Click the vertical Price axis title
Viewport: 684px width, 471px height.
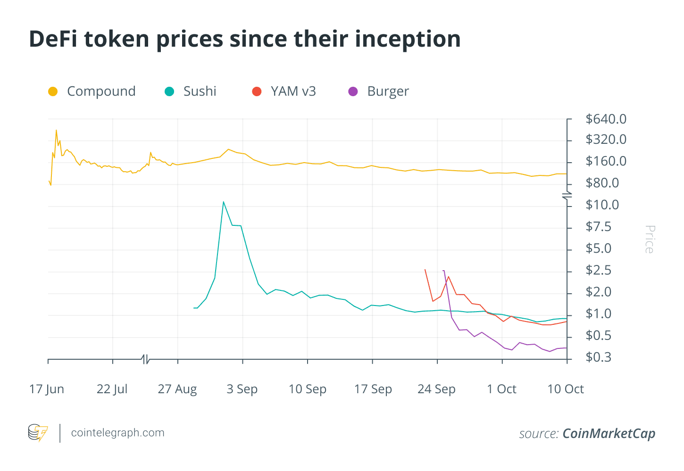pyautogui.click(x=650, y=240)
